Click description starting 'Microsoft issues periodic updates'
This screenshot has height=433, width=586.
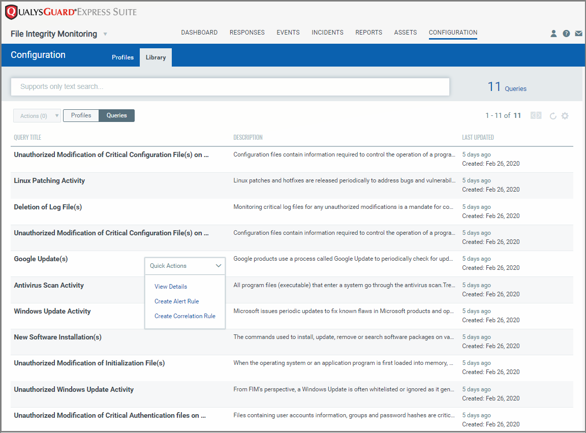344,311
